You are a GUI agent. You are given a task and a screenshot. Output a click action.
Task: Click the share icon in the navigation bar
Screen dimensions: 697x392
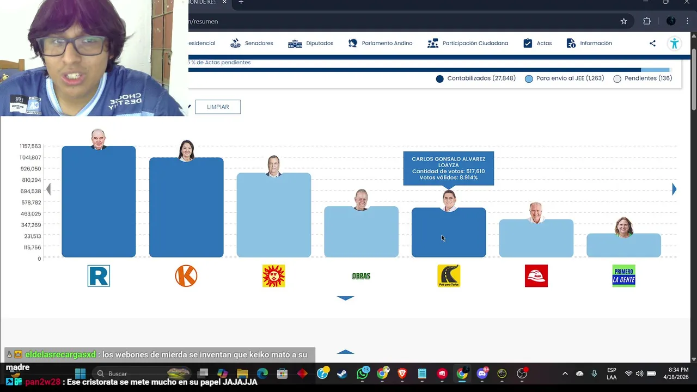pos(652,44)
